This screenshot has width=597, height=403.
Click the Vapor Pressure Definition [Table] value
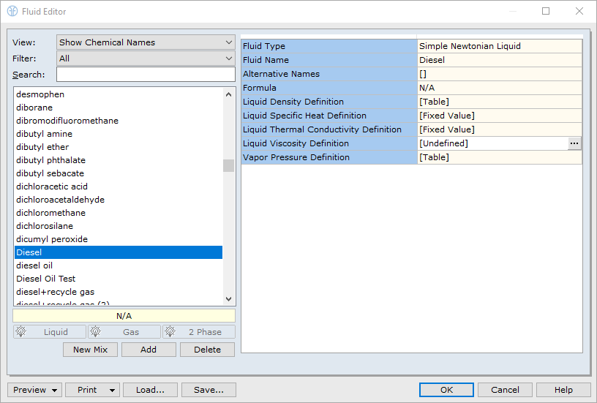[500, 157]
